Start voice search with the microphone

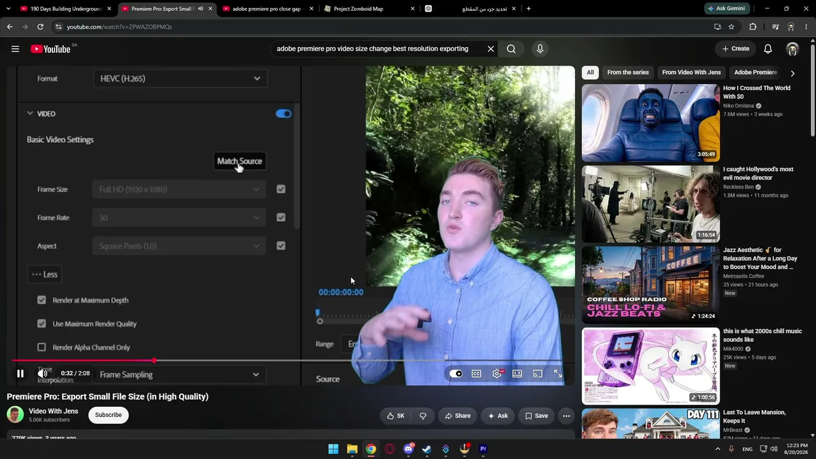coord(540,49)
